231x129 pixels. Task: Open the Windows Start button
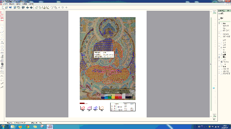3,127
